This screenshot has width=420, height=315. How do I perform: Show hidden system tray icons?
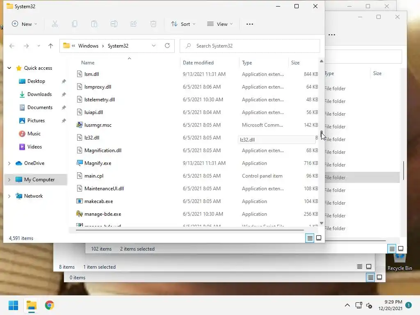click(x=347, y=305)
